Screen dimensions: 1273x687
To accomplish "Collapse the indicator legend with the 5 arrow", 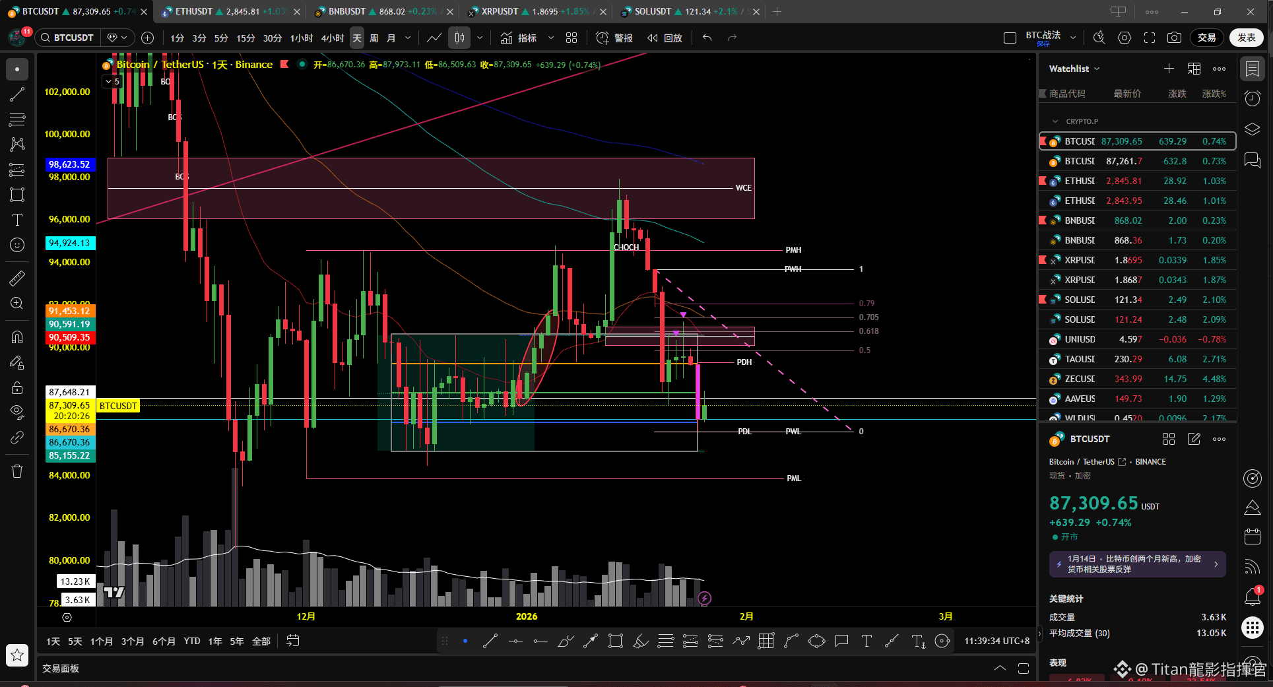I will (112, 82).
